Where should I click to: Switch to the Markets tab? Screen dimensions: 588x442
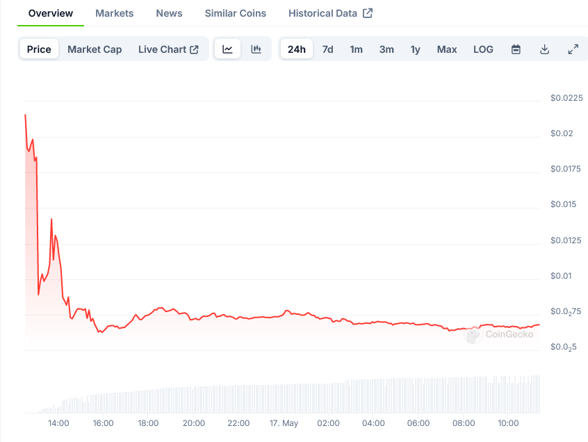114,13
